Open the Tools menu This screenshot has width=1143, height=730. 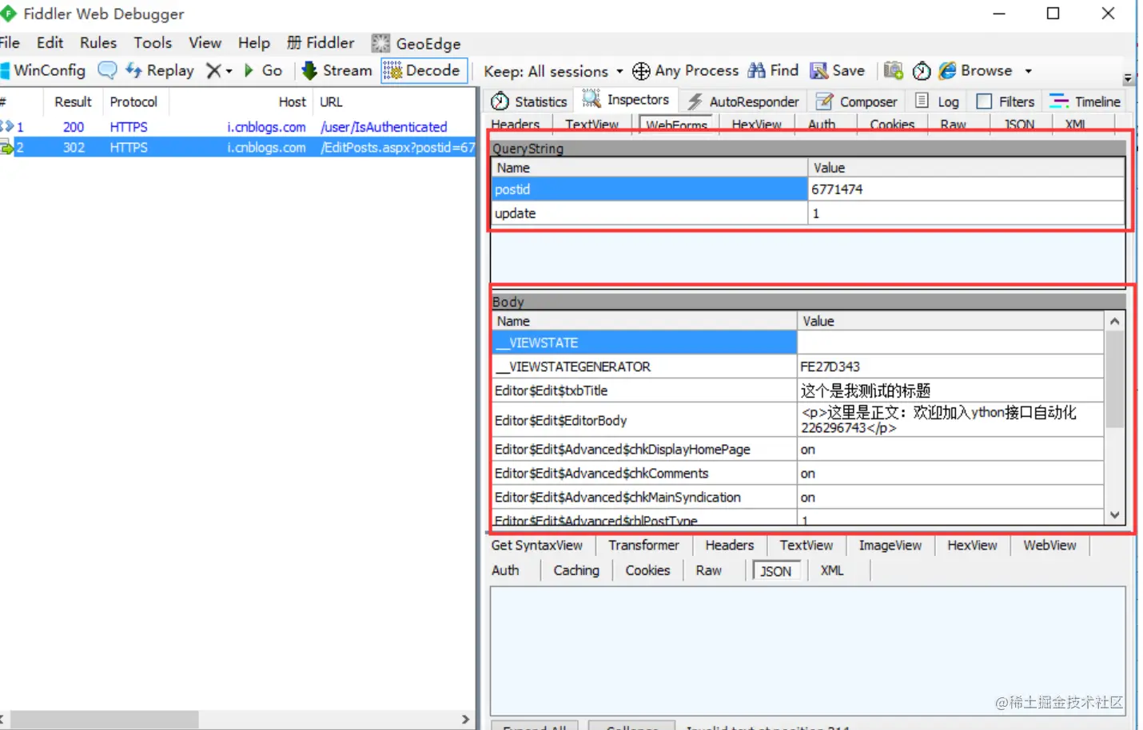(x=153, y=42)
